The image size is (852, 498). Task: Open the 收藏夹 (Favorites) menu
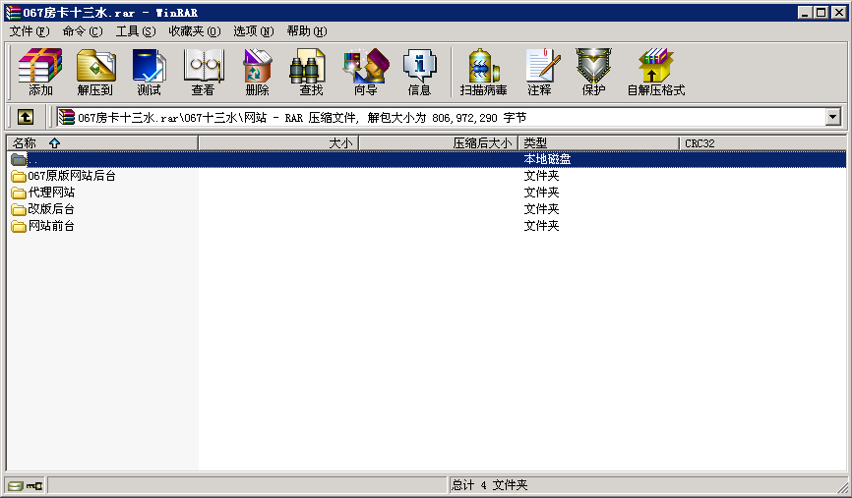pos(194,31)
